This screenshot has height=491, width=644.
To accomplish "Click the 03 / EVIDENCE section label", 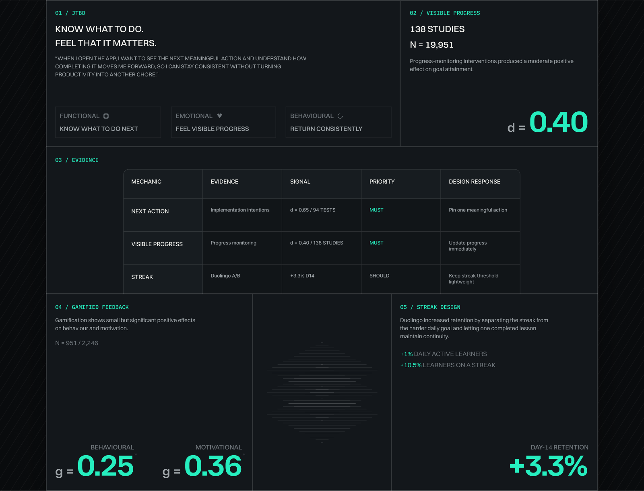I will coord(77,160).
